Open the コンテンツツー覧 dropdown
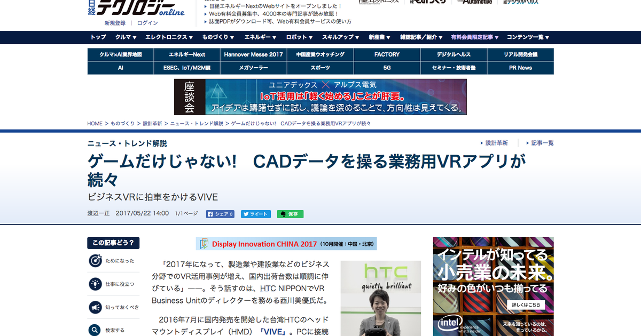This screenshot has height=336, width=641. [528, 37]
